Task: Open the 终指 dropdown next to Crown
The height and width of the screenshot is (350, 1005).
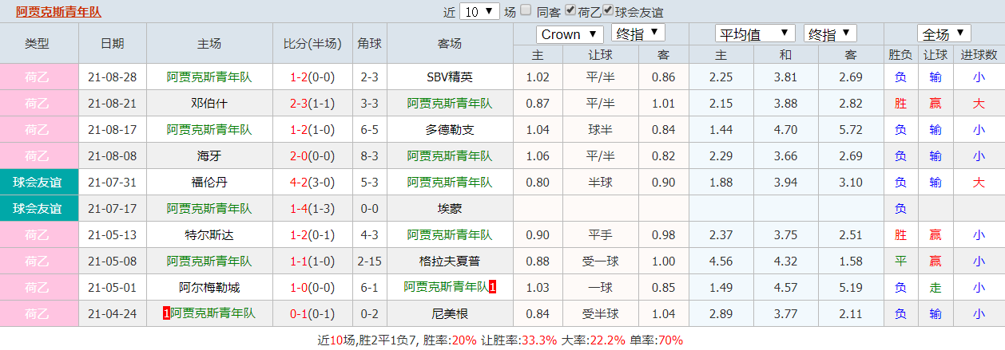Action: click(x=638, y=33)
